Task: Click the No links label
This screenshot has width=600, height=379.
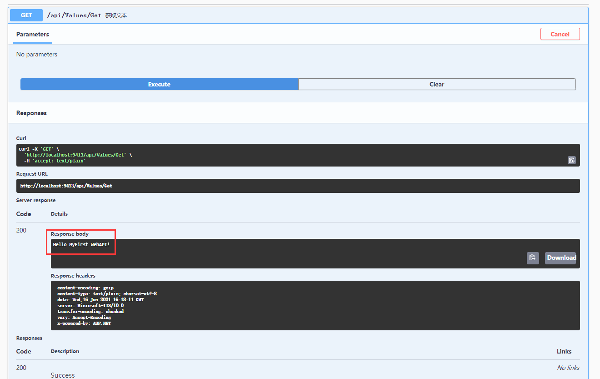Action: [568, 367]
